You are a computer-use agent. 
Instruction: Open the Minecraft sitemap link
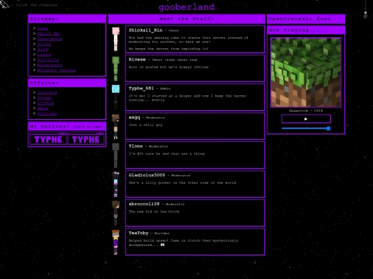click(50, 65)
